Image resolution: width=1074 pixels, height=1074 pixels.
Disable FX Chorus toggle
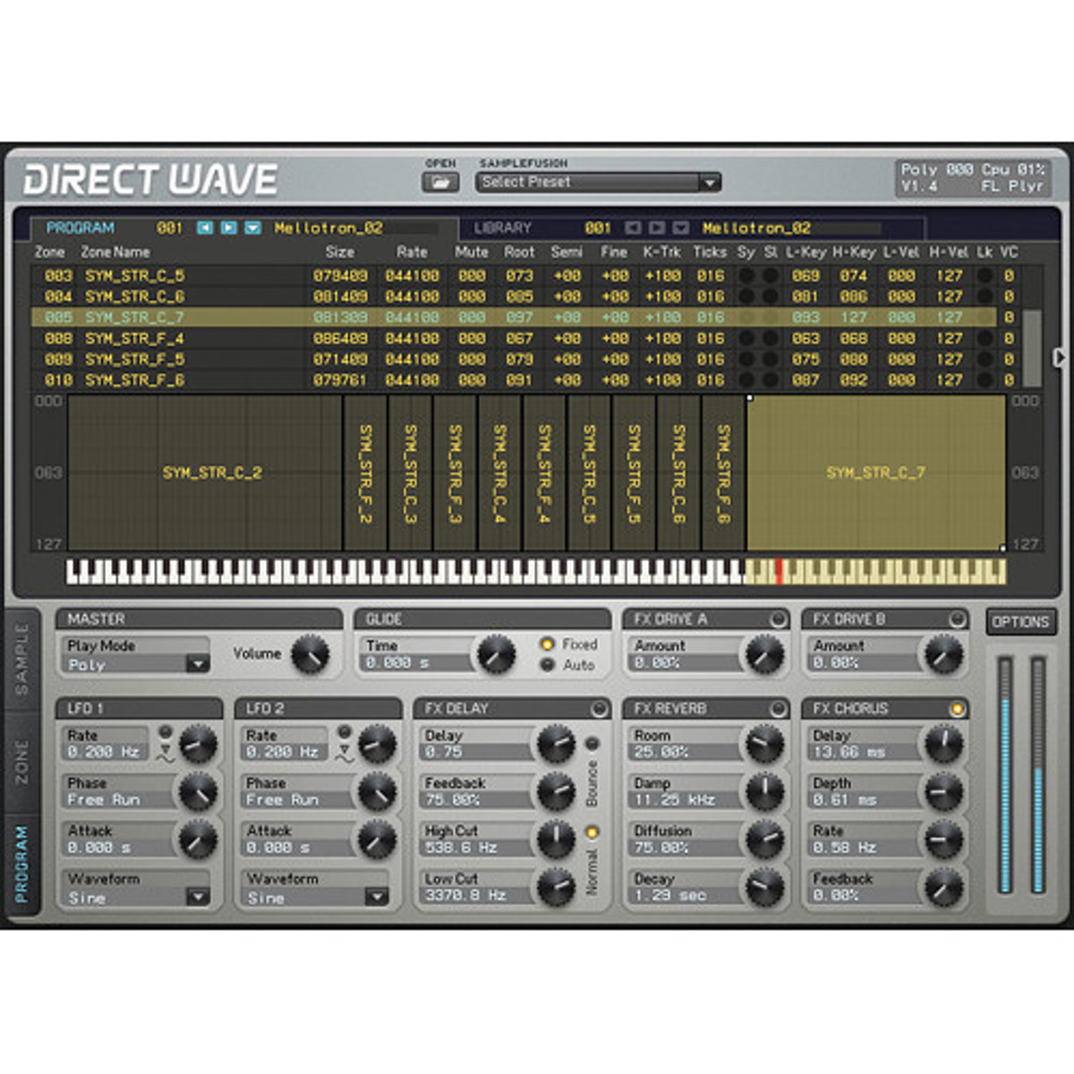957,709
